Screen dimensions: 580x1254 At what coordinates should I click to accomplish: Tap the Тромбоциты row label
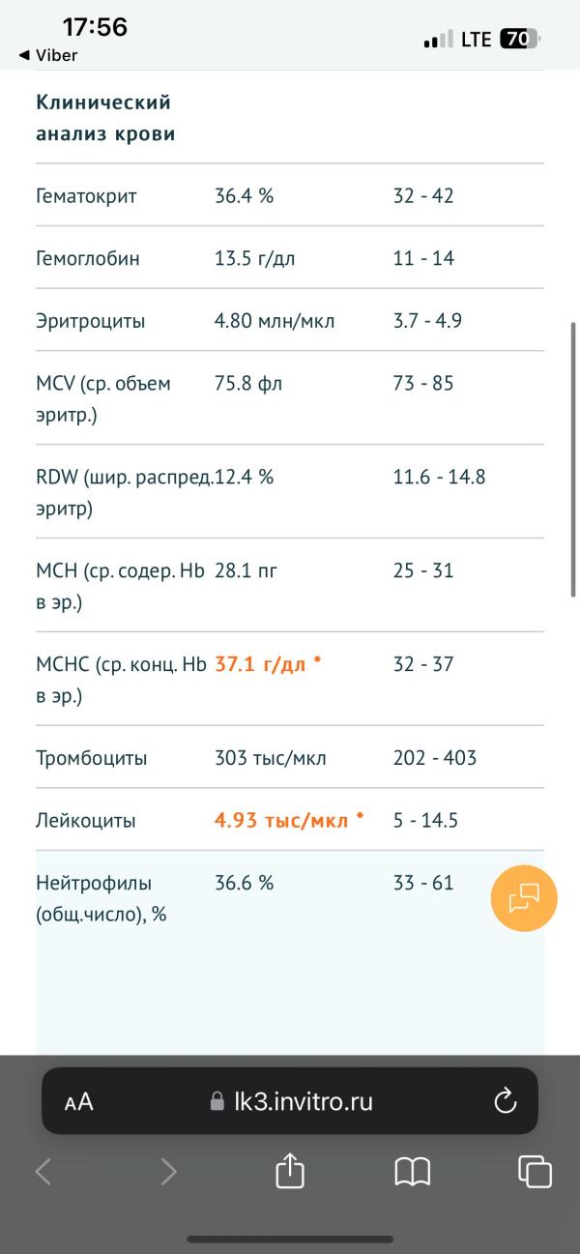click(x=92, y=758)
